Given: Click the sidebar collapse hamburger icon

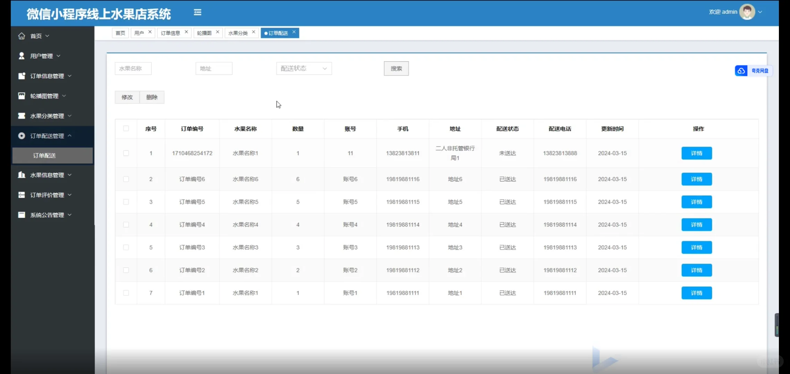Looking at the screenshot, I should click(197, 12).
